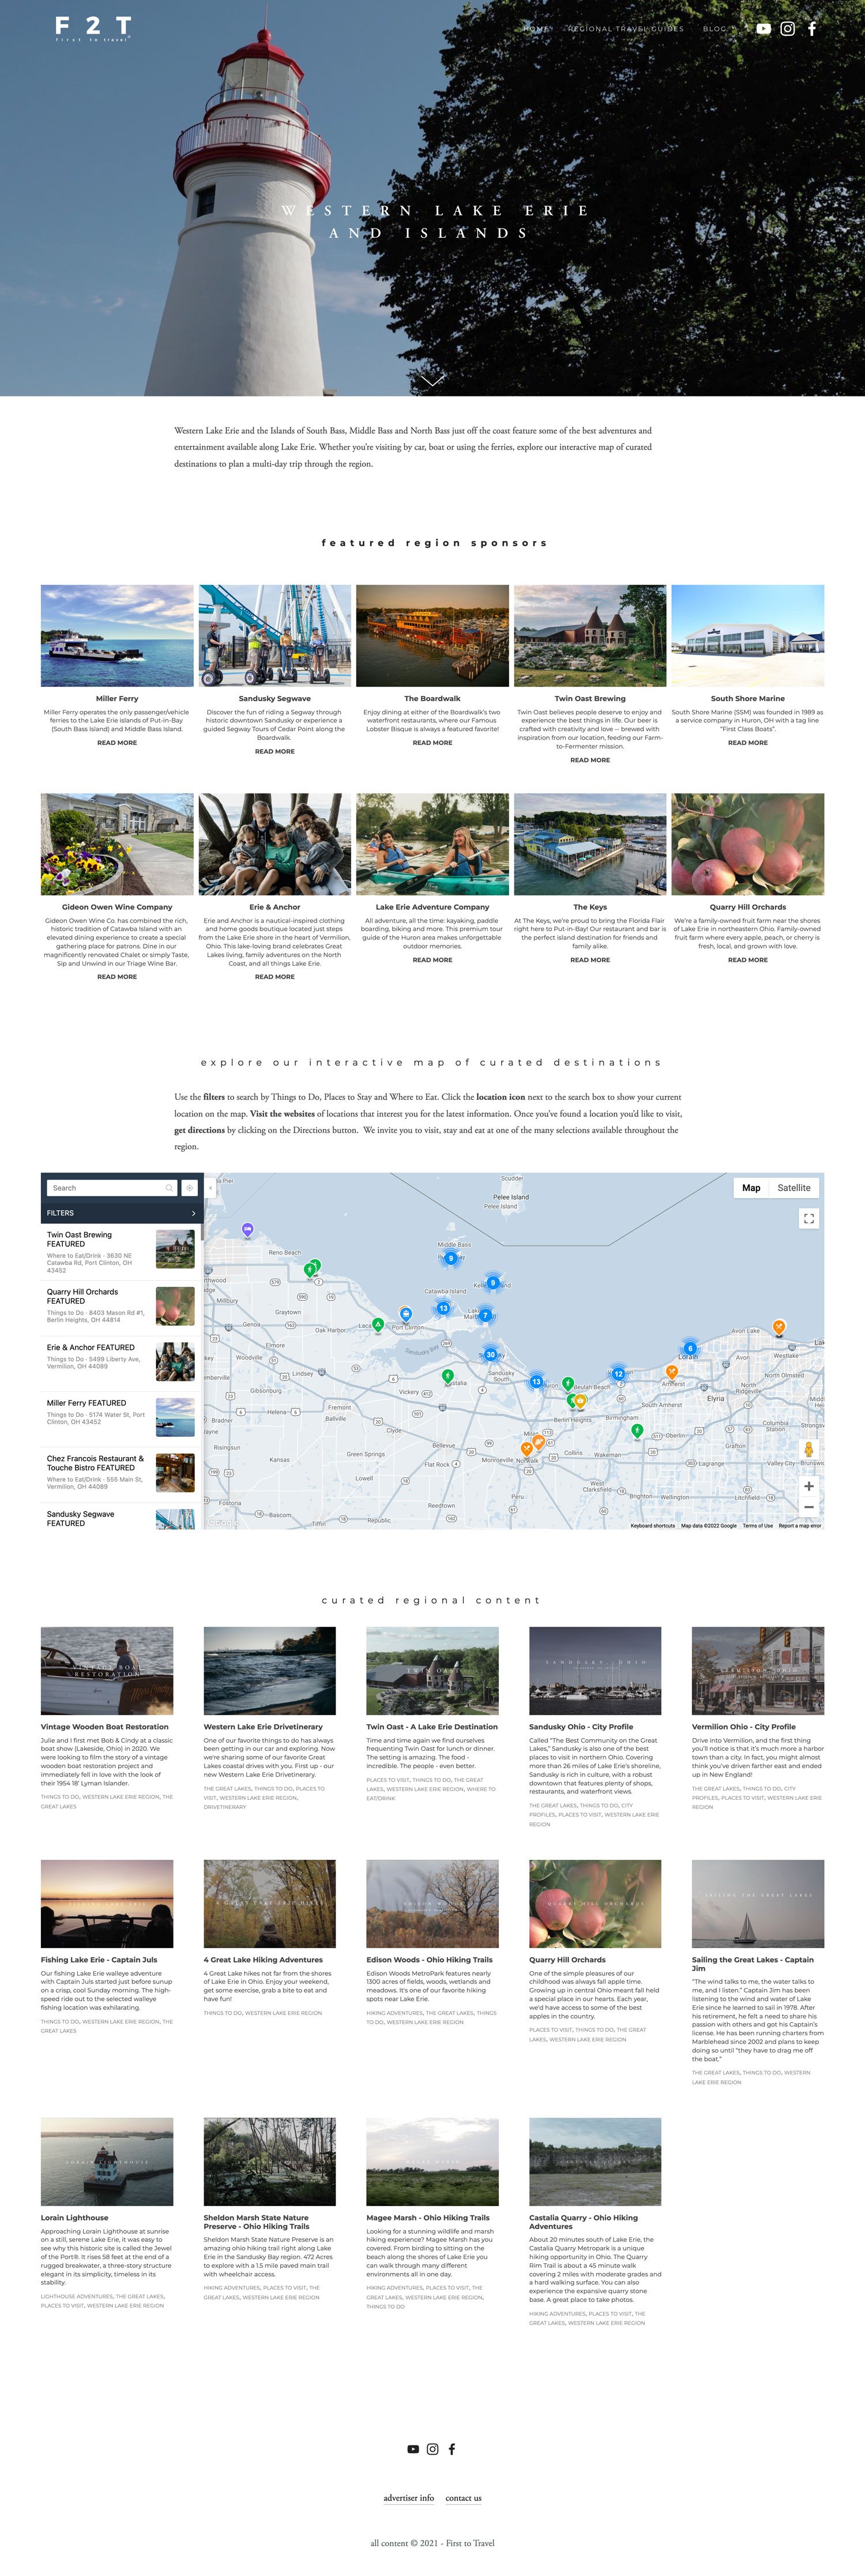
Task: Open Sandusky Ohio - City Profile thumbnail
Action: coord(595,1670)
